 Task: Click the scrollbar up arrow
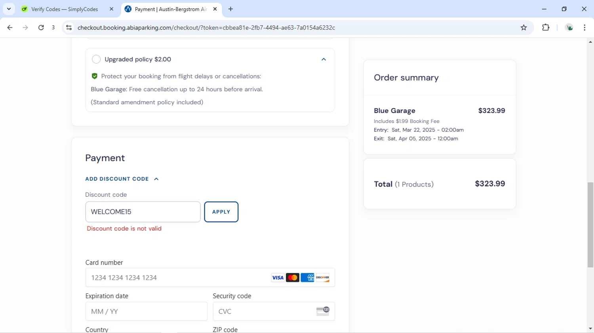[590, 42]
